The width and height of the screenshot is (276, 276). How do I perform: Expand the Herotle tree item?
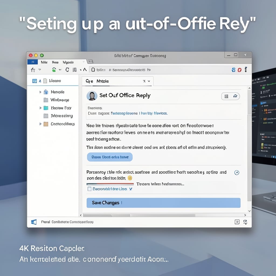pyautogui.click(x=40, y=92)
